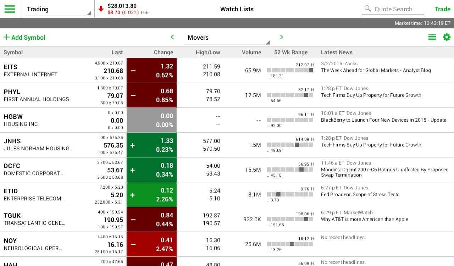Open 'The Week Ahead for Global Markets' headline
Screen dimensions: 454x266
tap(376, 70)
